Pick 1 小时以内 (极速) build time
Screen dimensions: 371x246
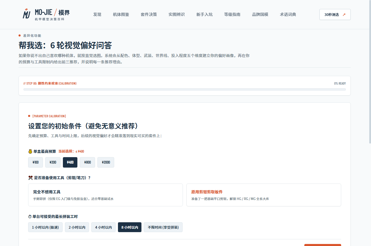pos(45,227)
